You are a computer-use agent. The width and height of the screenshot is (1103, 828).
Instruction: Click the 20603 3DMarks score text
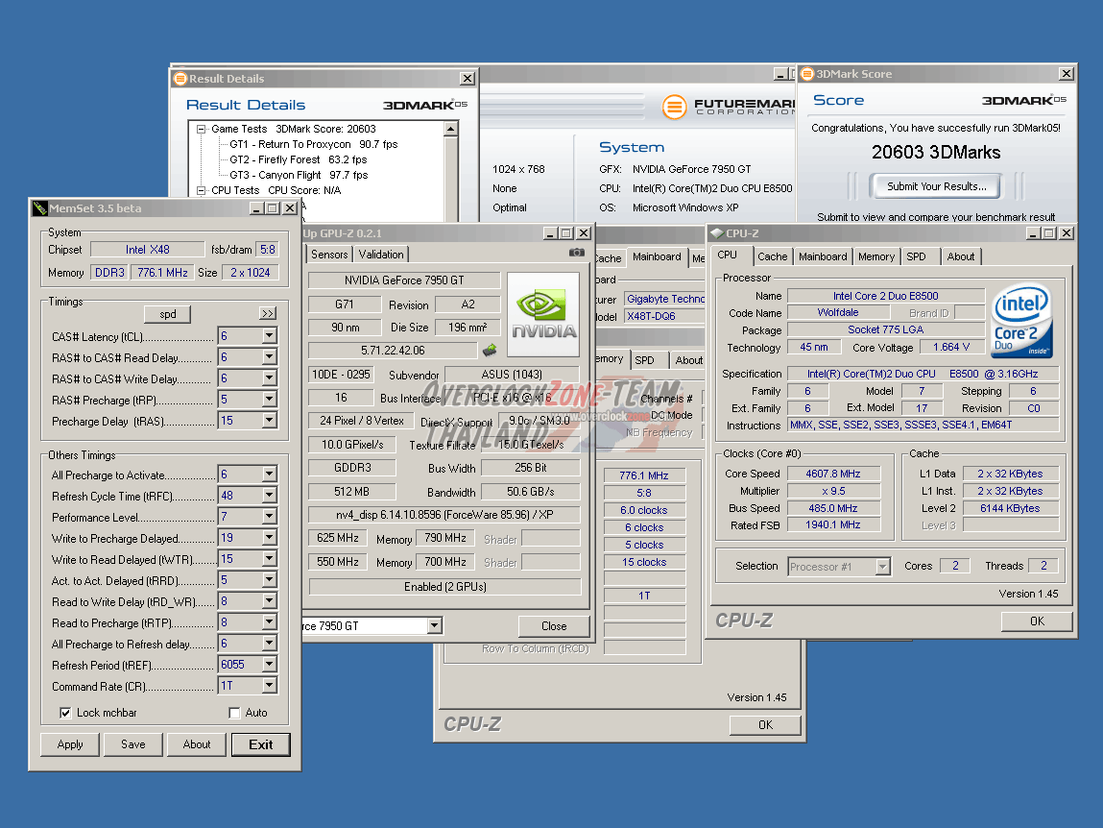[x=936, y=152]
